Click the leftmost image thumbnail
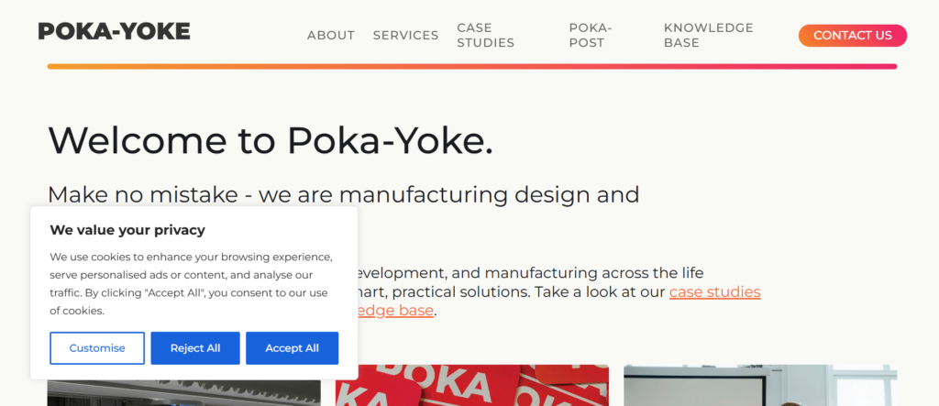The image size is (939, 406). pyautogui.click(x=183, y=391)
